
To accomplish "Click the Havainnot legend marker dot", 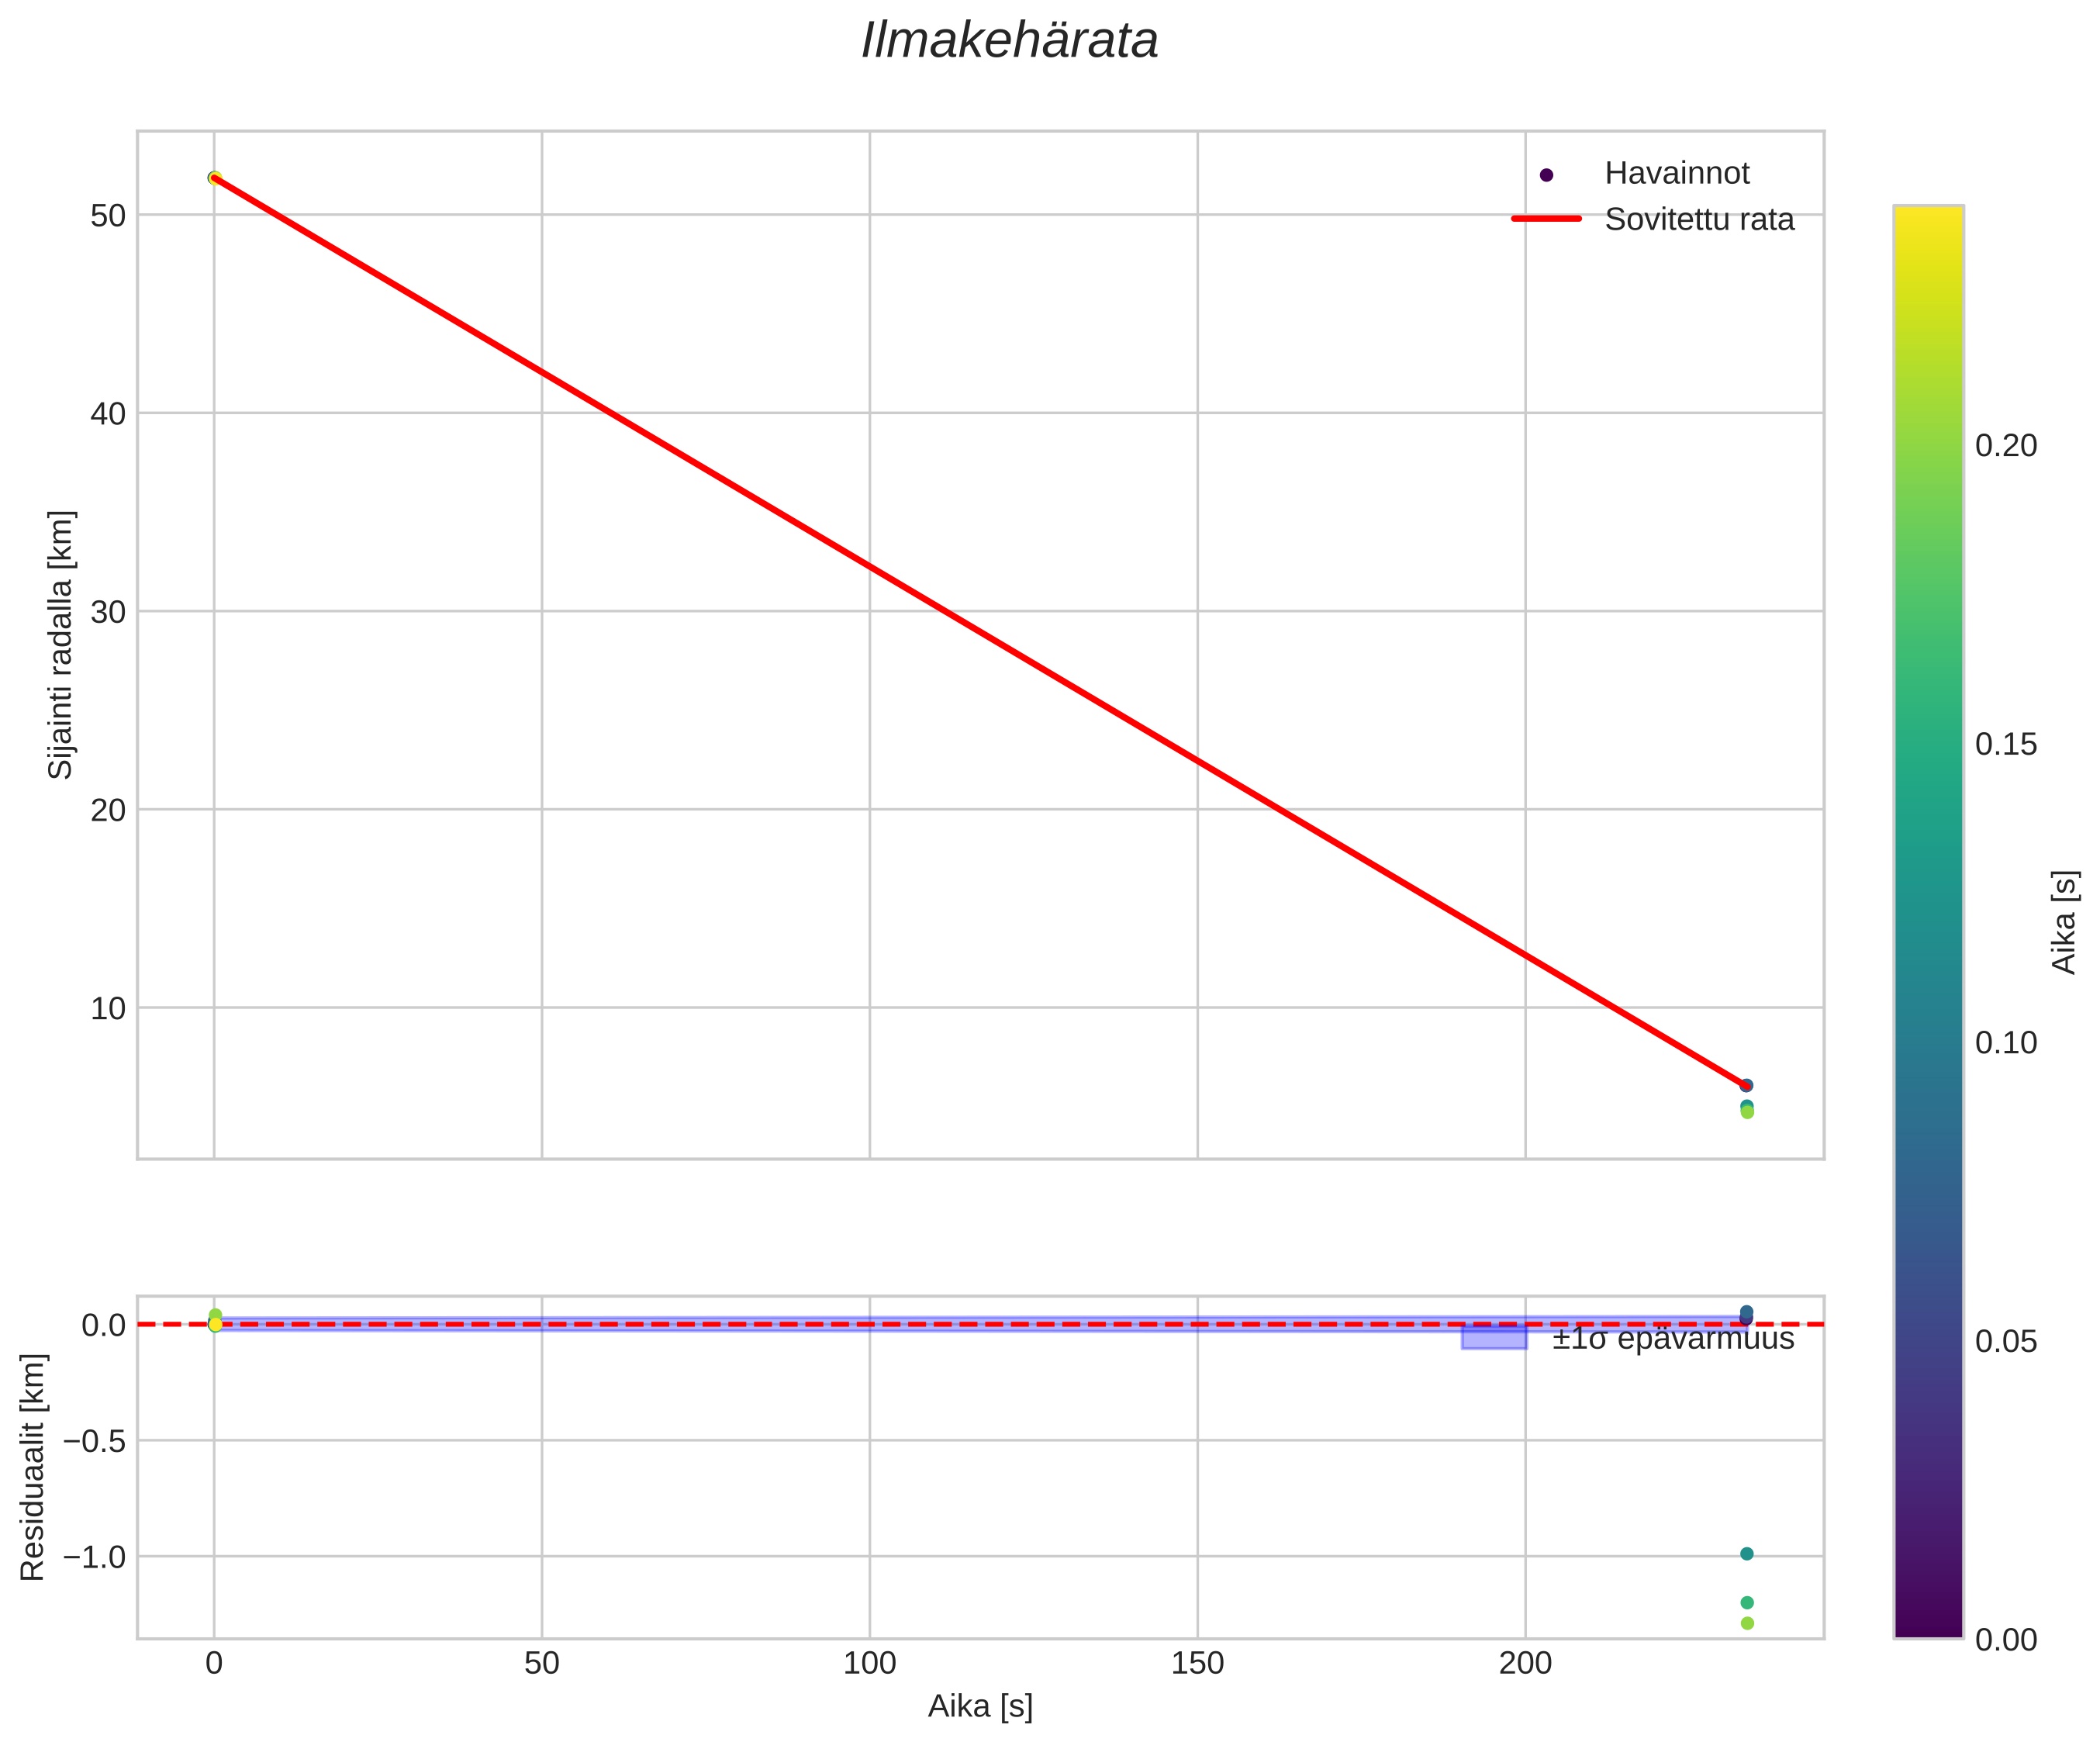I will [1546, 175].
